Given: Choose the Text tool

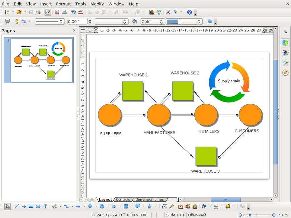Looking at the screenshot, I should [45, 206].
